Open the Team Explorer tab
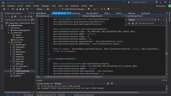171x96 pixels. click(x=28, y=95)
